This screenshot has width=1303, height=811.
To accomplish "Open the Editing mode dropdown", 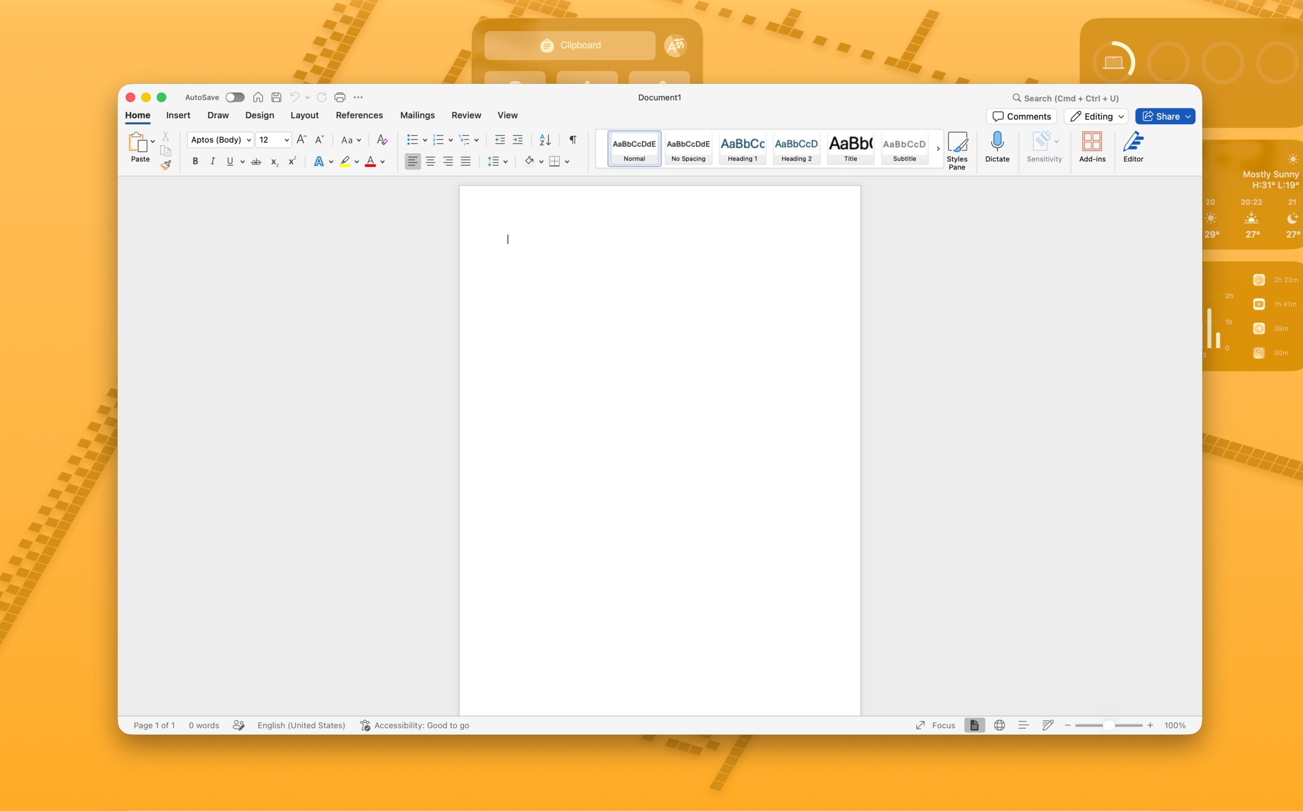I will click(x=1096, y=117).
